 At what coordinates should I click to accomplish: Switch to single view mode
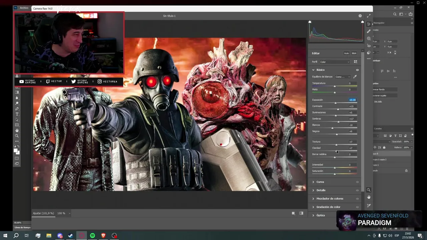point(293,213)
